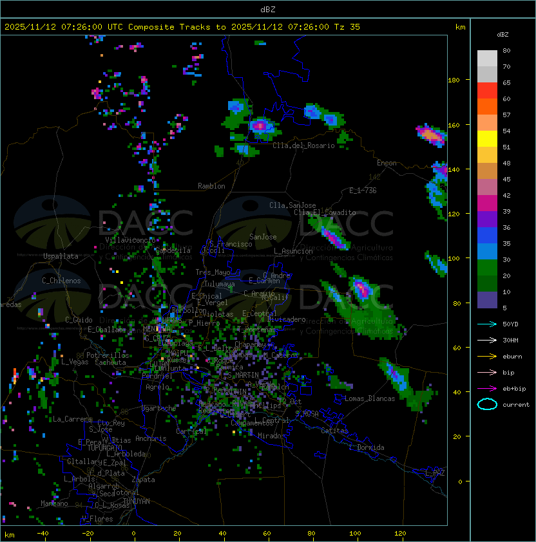Click the 'L_Dormida' place label
536x542 pixels.
[367, 447]
